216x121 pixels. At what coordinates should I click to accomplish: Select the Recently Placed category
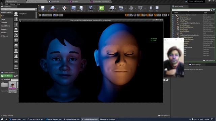pyautogui.click(x=6, y=12)
